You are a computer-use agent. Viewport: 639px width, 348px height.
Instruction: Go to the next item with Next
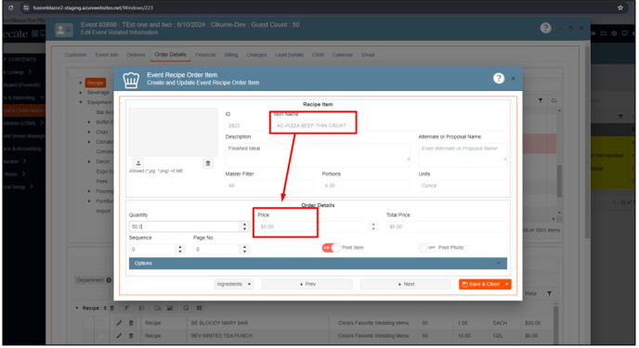tap(406, 284)
